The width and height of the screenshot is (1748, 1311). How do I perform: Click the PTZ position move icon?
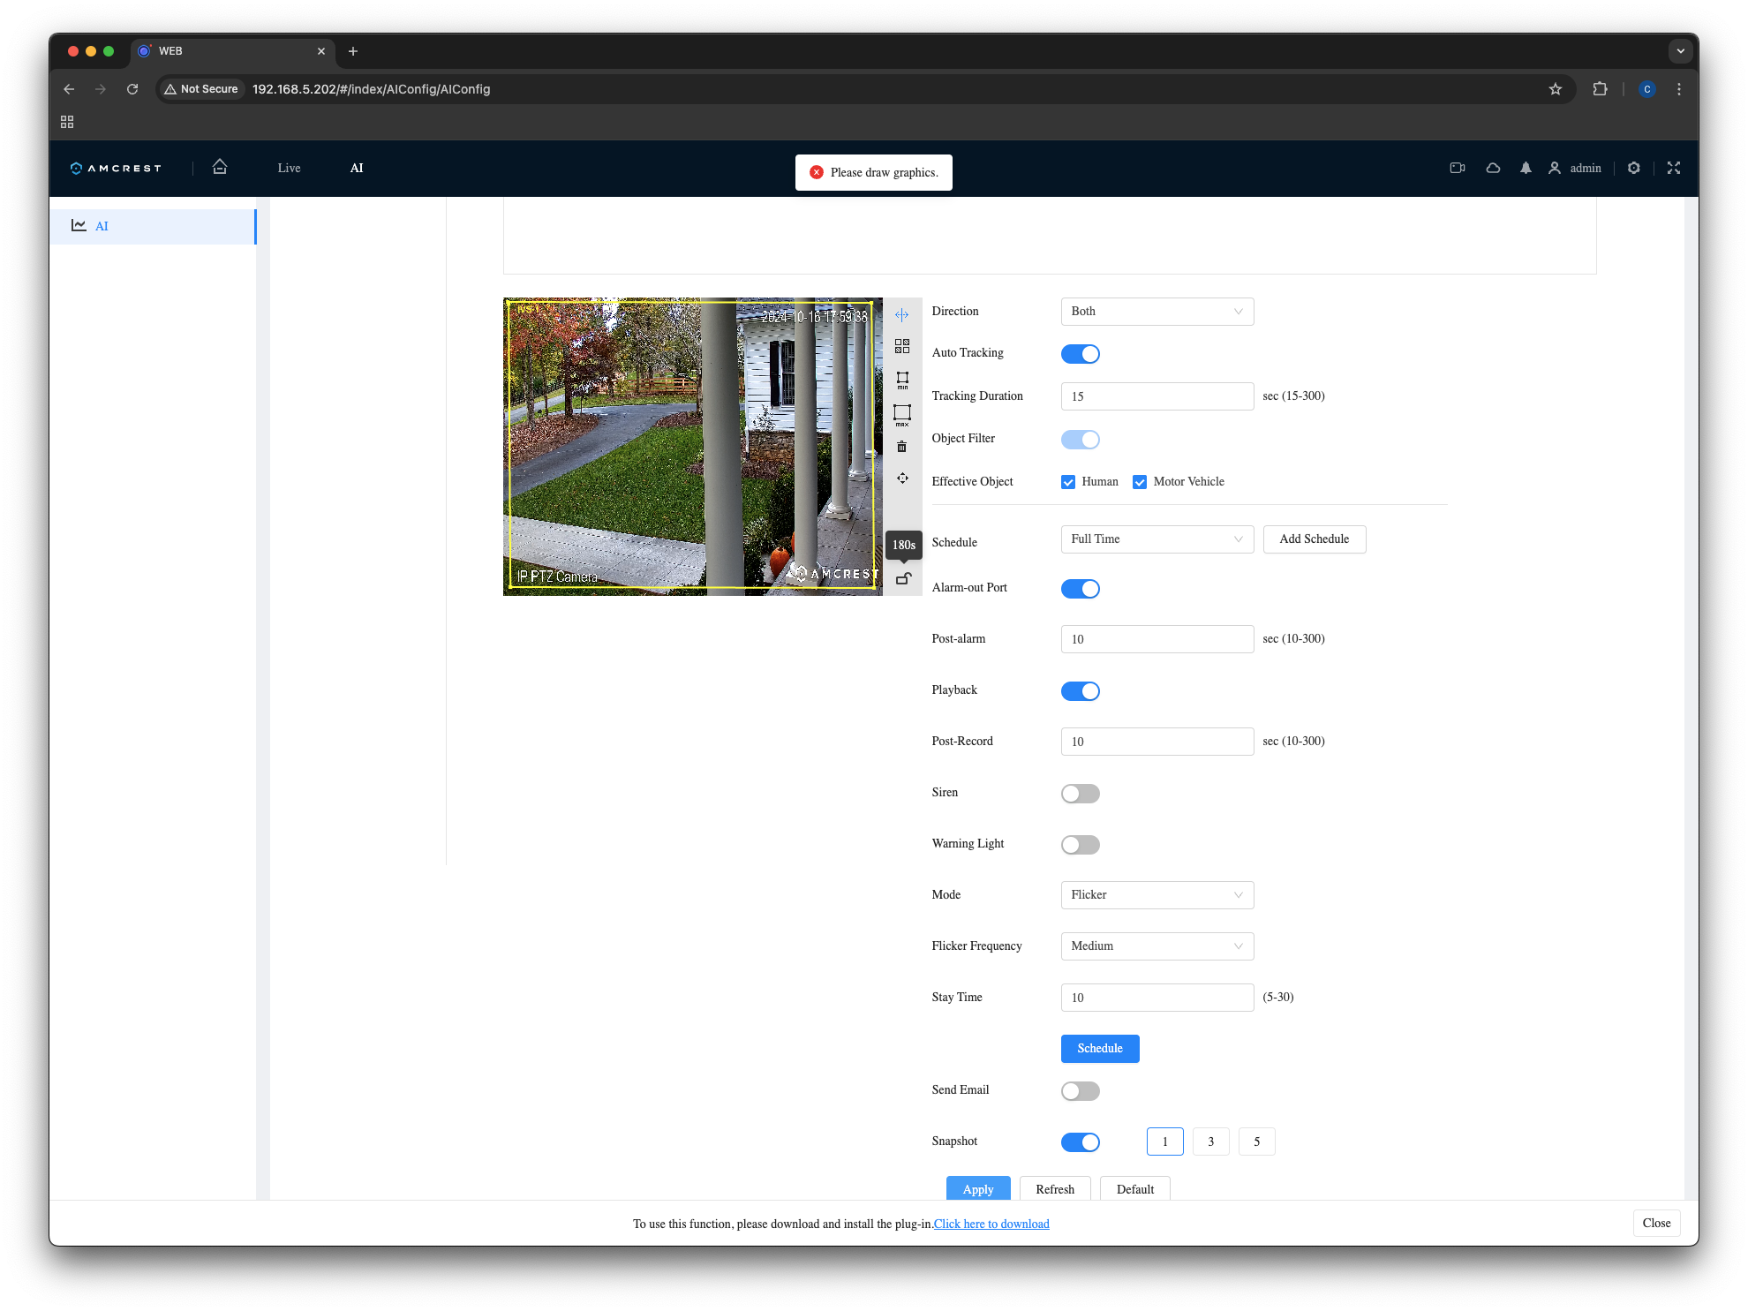tap(901, 478)
